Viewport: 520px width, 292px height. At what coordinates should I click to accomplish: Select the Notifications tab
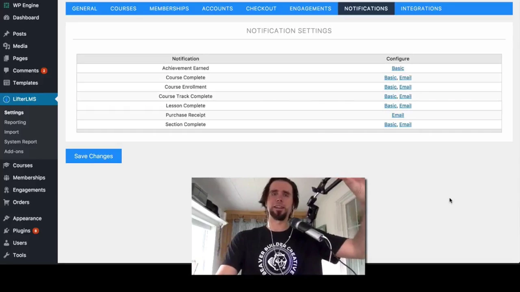point(366,9)
